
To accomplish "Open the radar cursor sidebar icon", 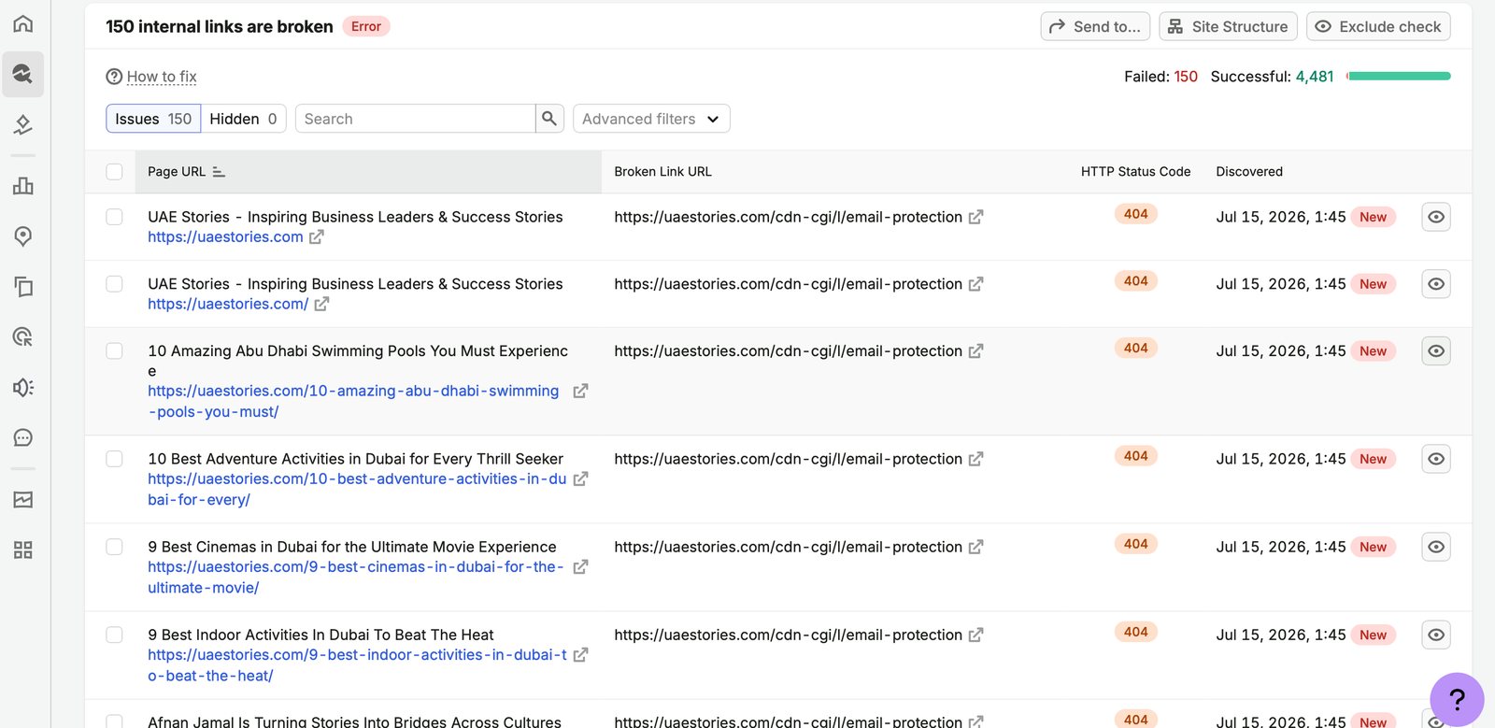I will pos(23,336).
